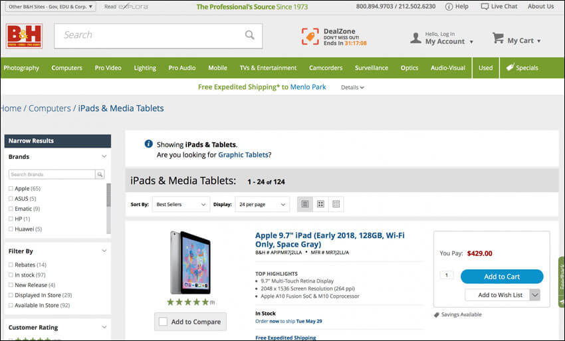
Task: Open the Add to Wish List arrow
Action: click(535, 295)
